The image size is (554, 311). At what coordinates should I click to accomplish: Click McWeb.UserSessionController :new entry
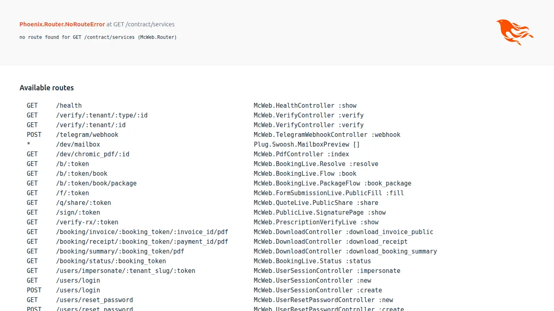coord(313,281)
